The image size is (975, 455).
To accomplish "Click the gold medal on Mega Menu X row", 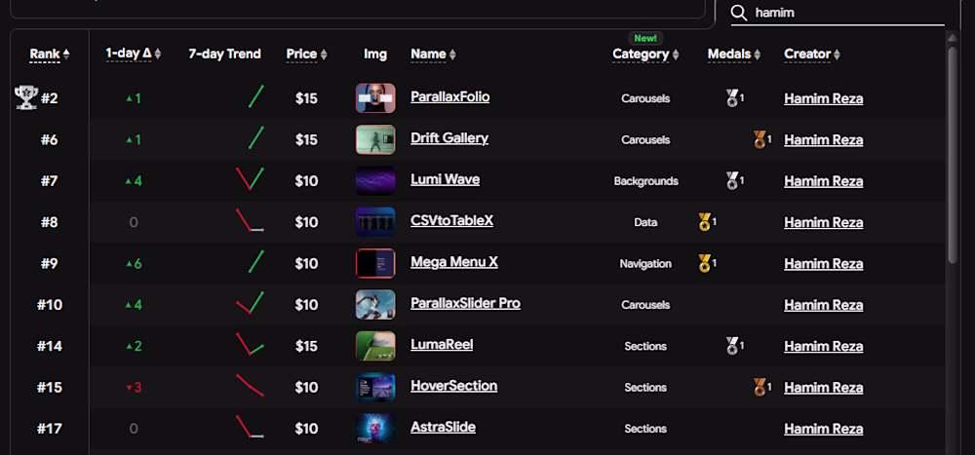I will pyautogui.click(x=705, y=263).
